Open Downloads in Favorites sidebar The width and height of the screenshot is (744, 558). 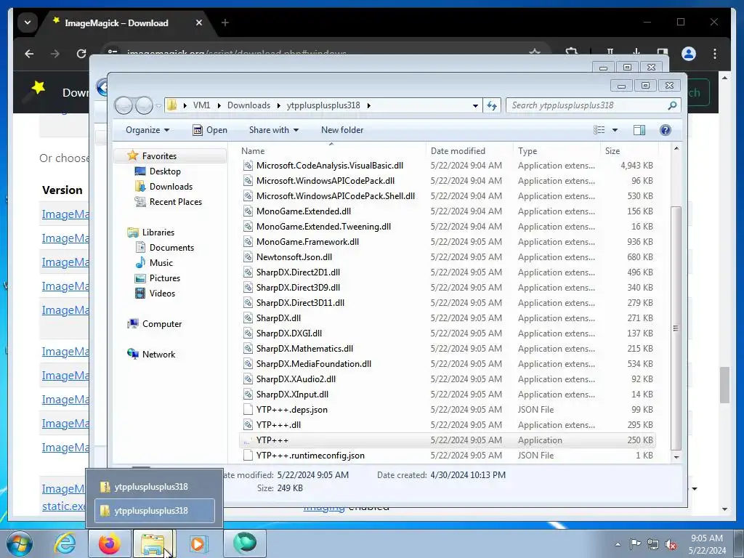point(171,187)
